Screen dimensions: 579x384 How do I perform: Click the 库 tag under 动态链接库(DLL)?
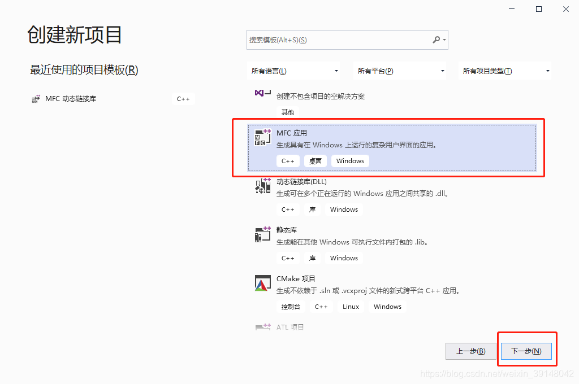[312, 210]
